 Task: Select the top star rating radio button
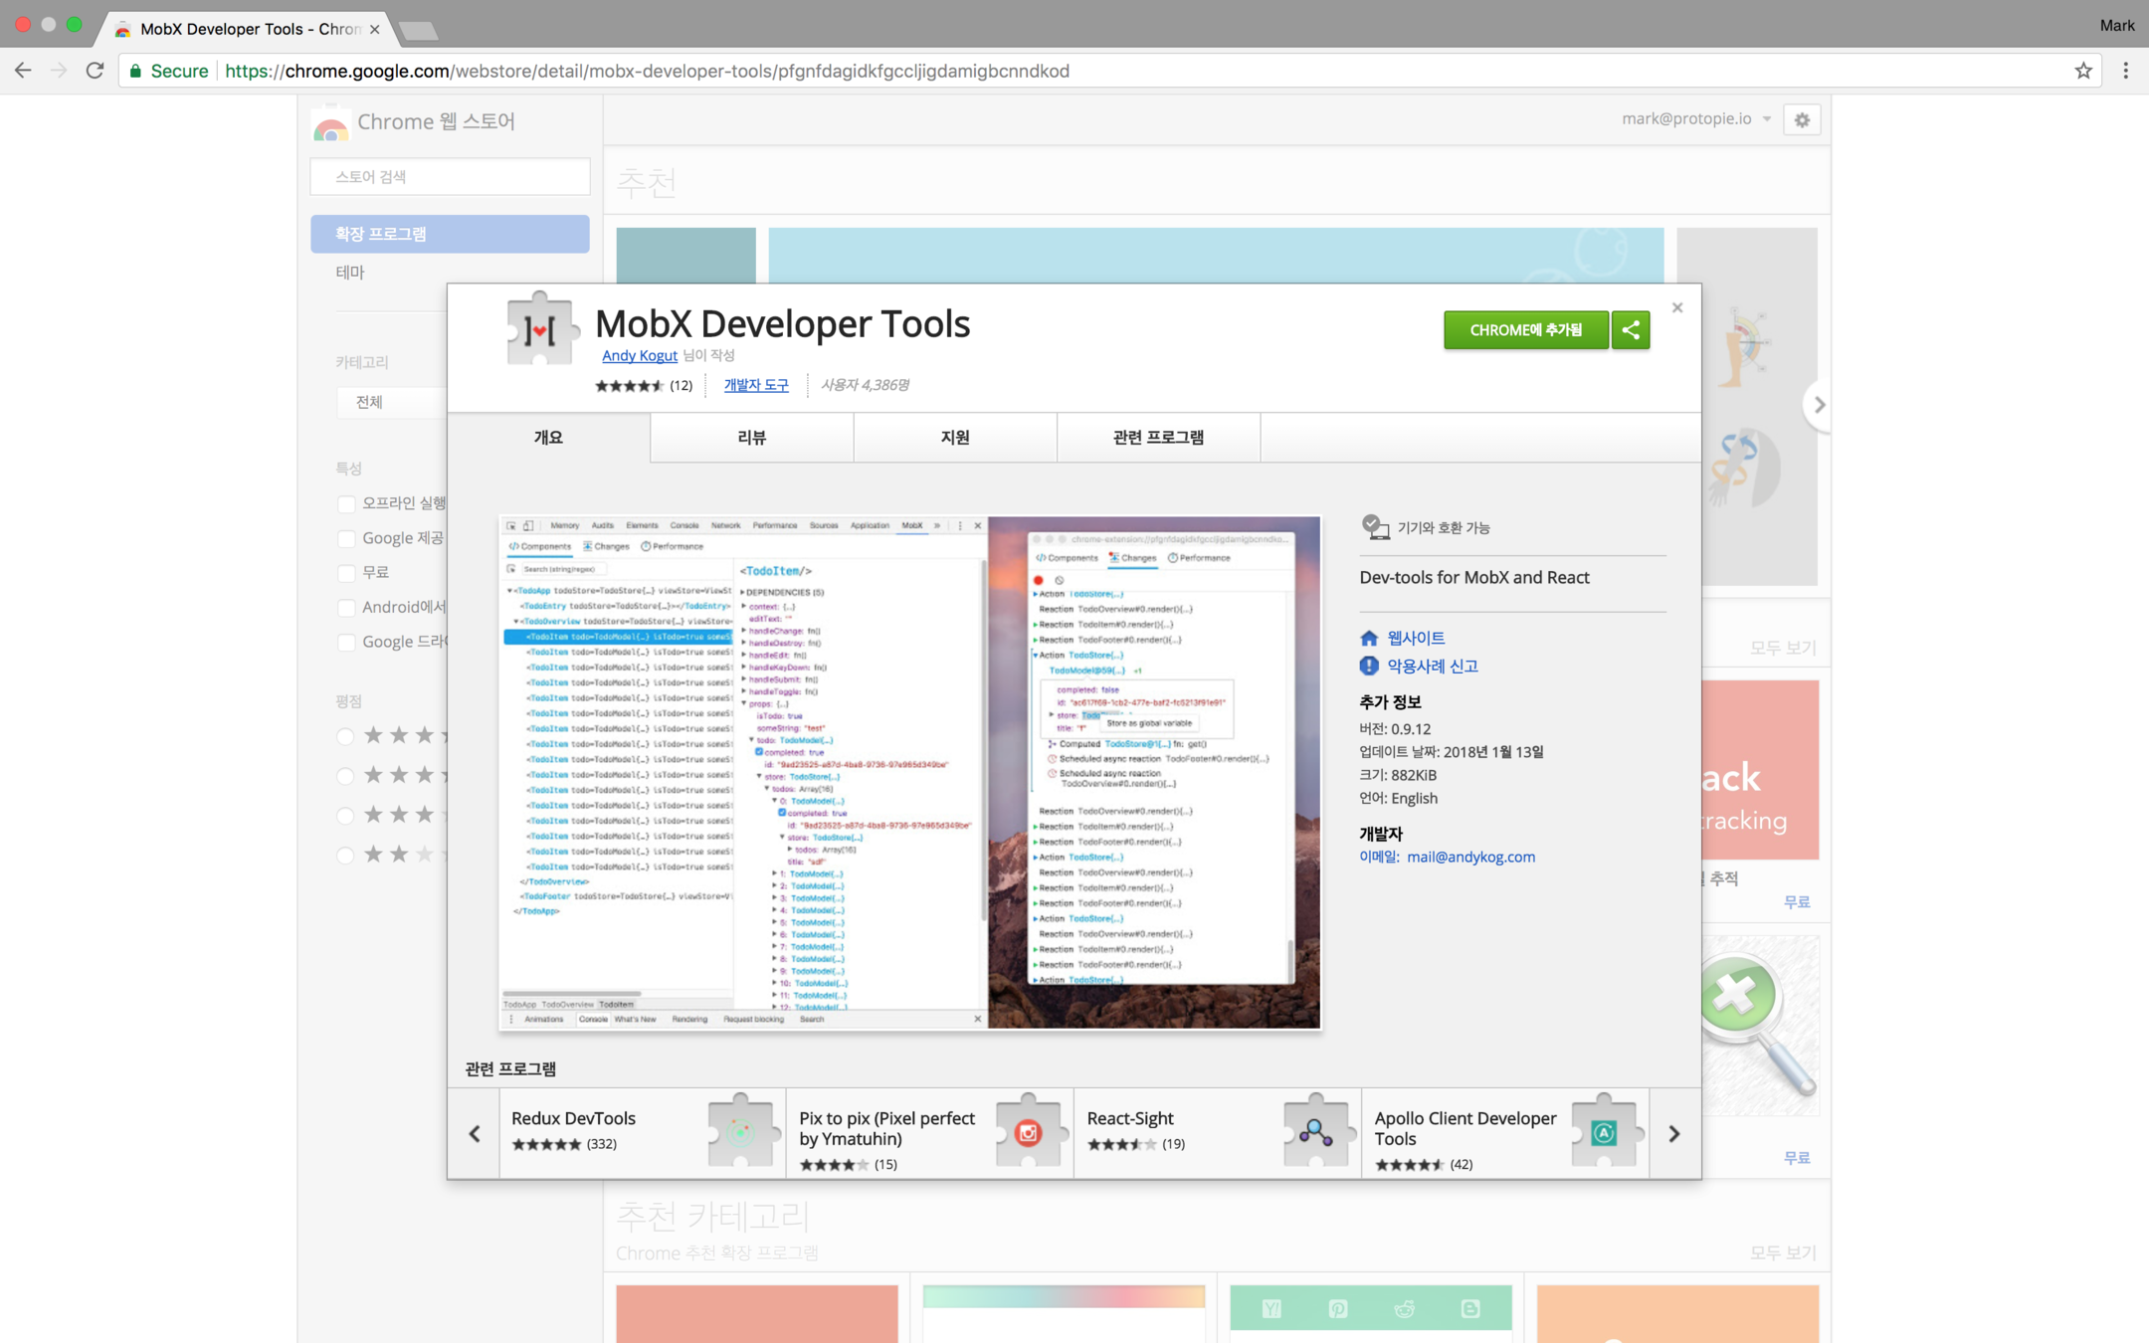point(345,737)
